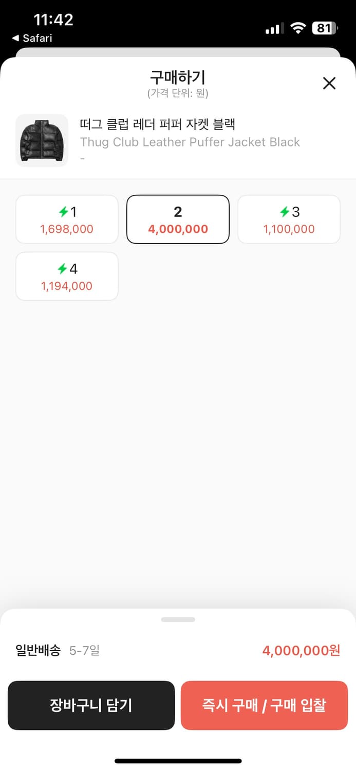Tap the home indicator bar at bottom
The width and height of the screenshot is (356, 771).
(x=178, y=761)
